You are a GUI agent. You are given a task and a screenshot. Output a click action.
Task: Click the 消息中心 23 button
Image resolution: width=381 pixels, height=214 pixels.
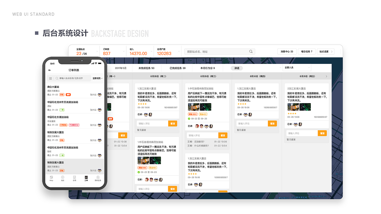click(287, 51)
